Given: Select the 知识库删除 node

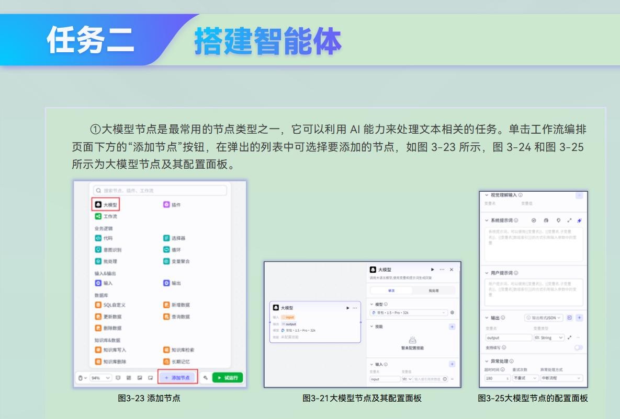Looking at the screenshot, I should [x=110, y=362].
